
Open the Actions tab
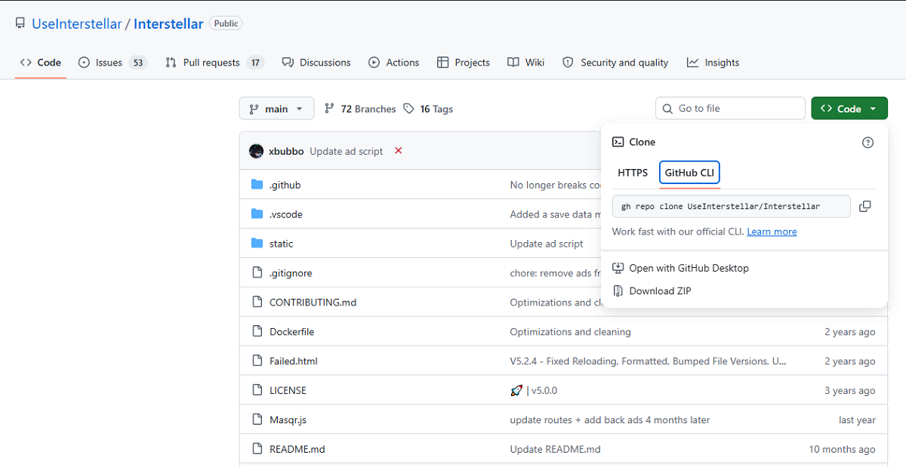(x=393, y=63)
